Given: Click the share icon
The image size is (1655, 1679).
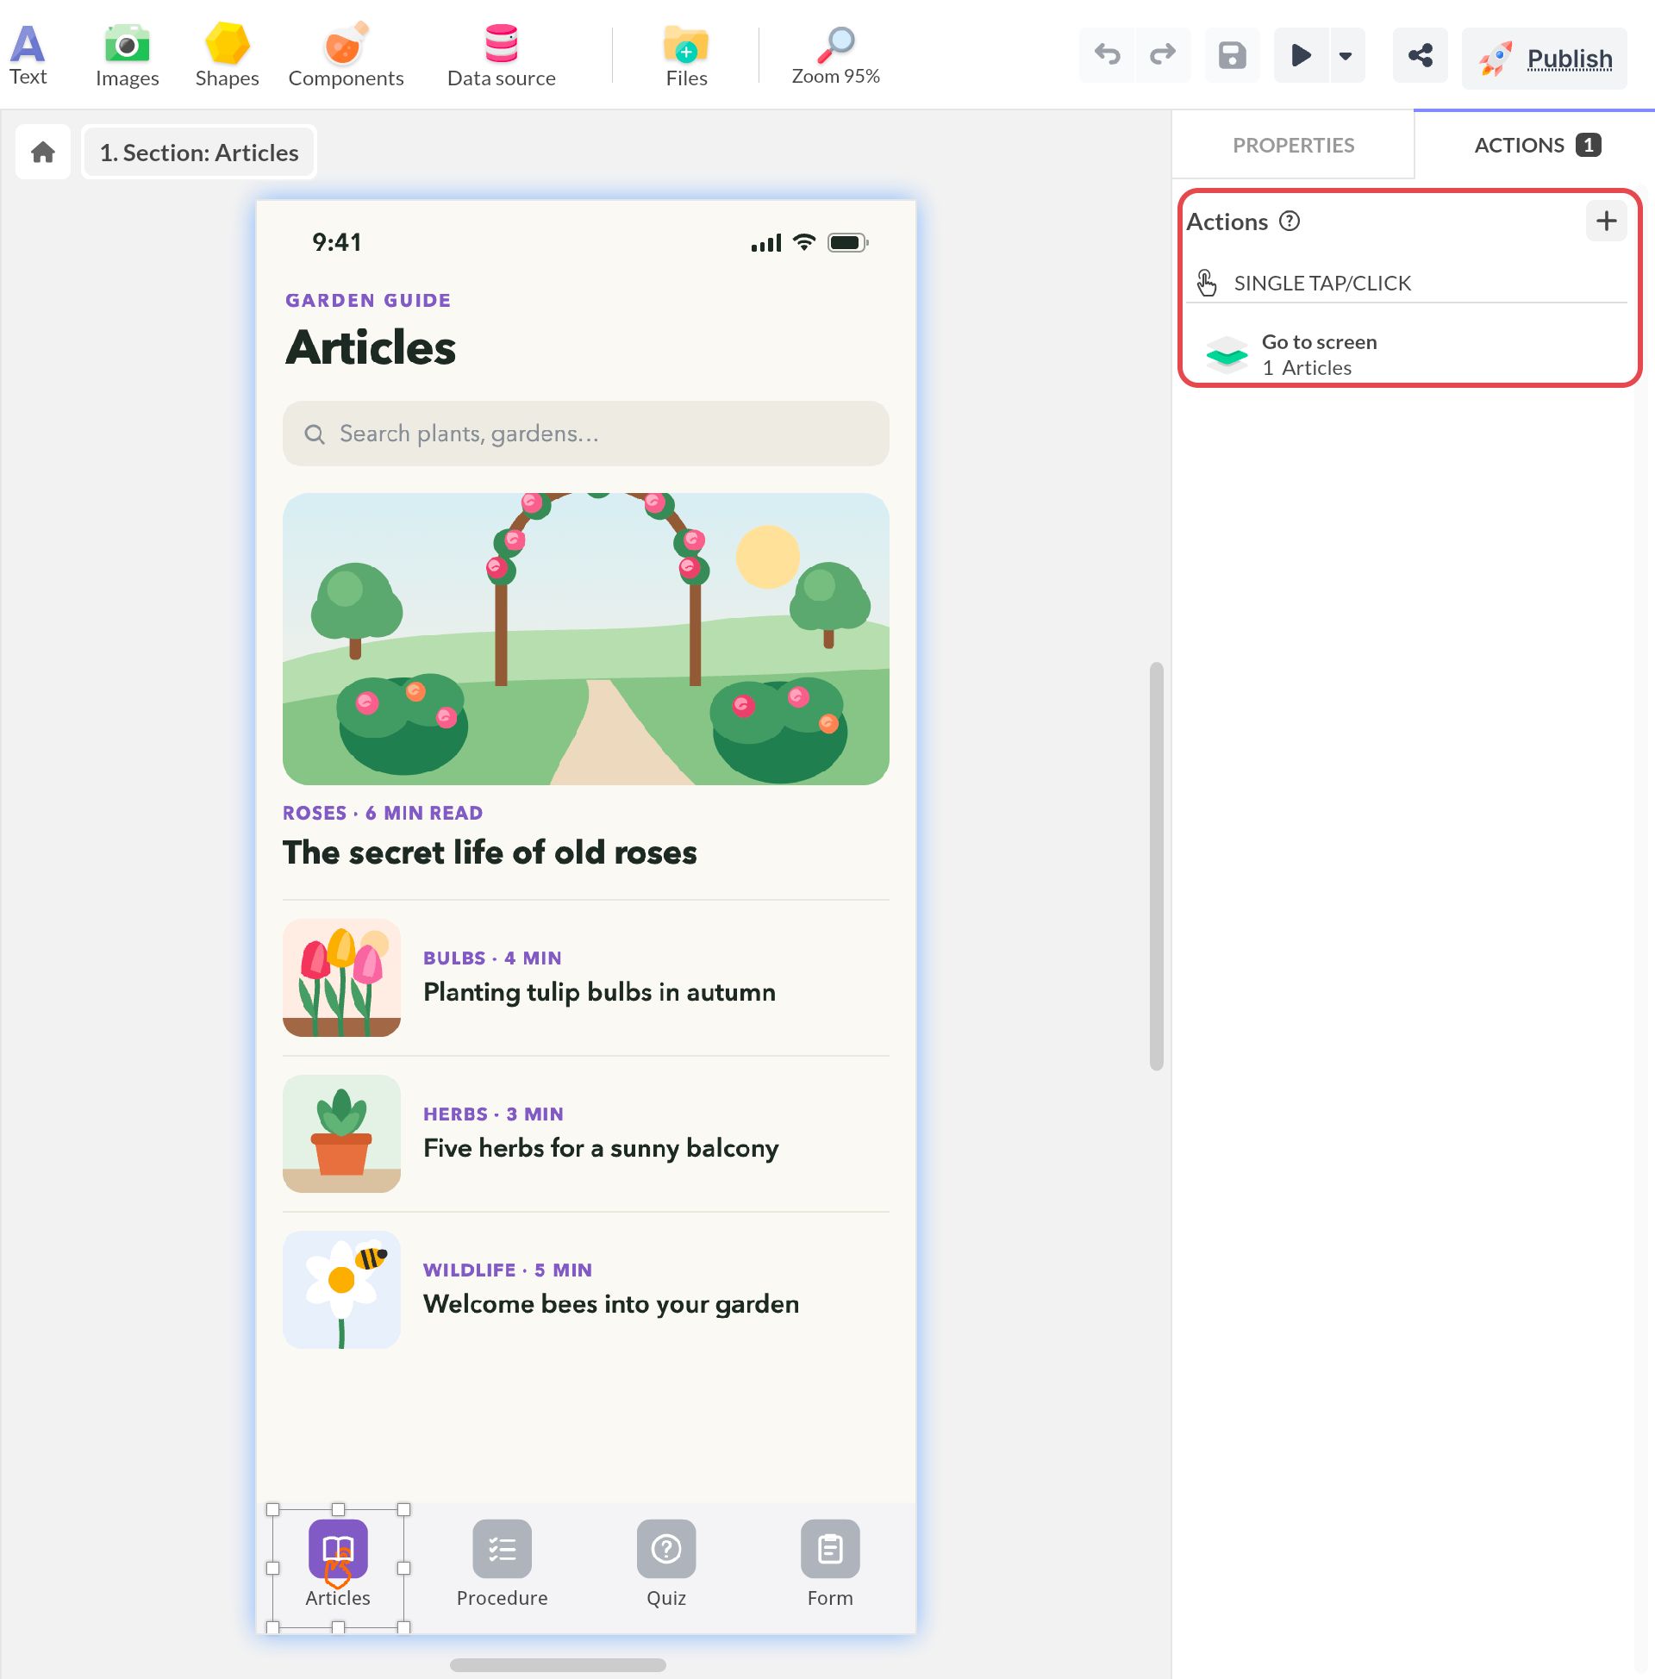Looking at the screenshot, I should click(1420, 55).
